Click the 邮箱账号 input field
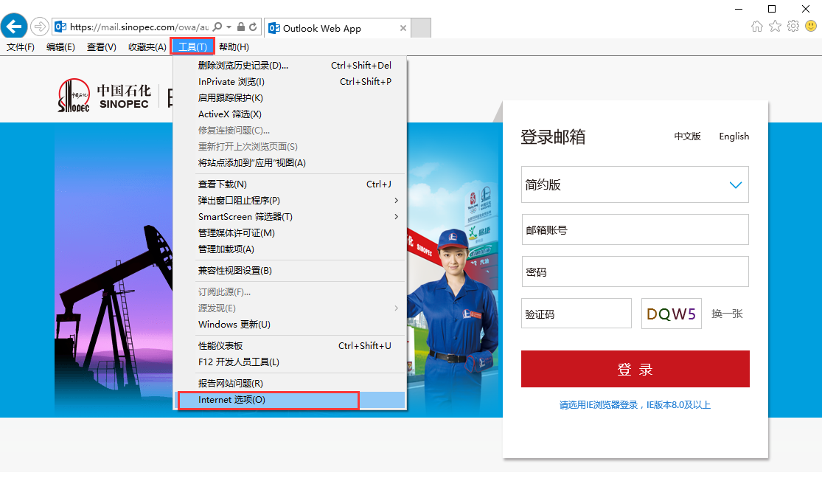822x484 pixels. point(635,229)
